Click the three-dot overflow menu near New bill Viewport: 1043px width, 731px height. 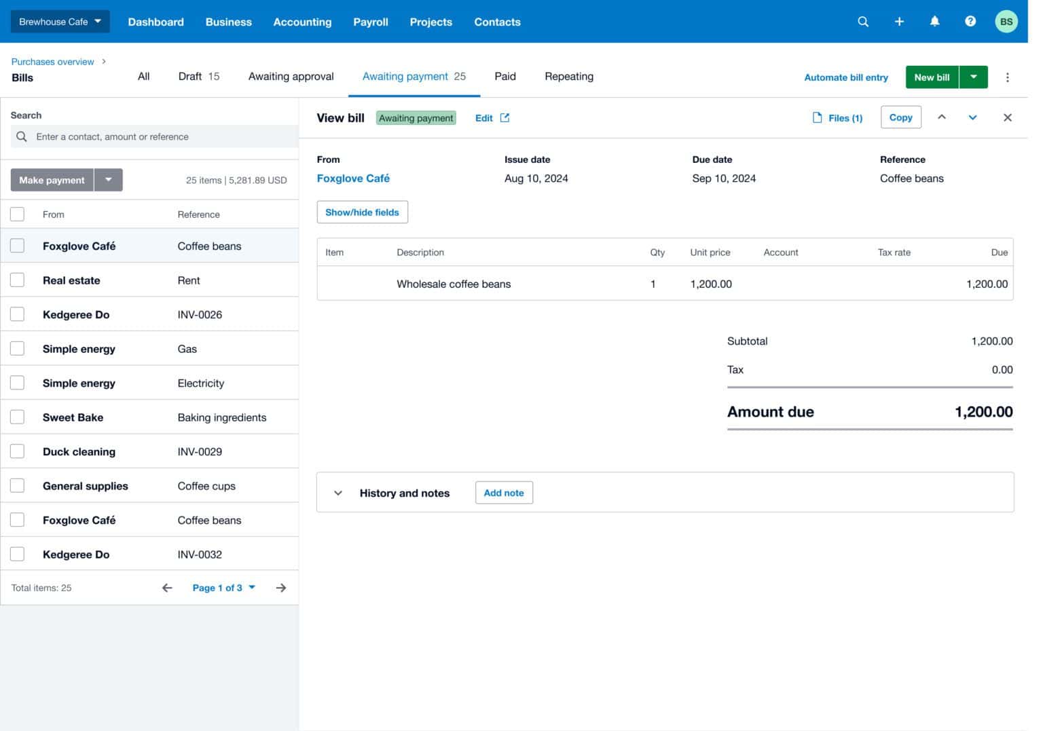pos(1008,77)
